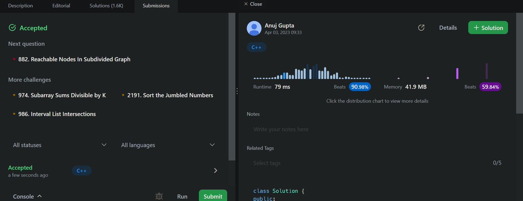523x201 pixels.
Task: Click the 59.84% memory beats badge
Action: tap(490, 87)
